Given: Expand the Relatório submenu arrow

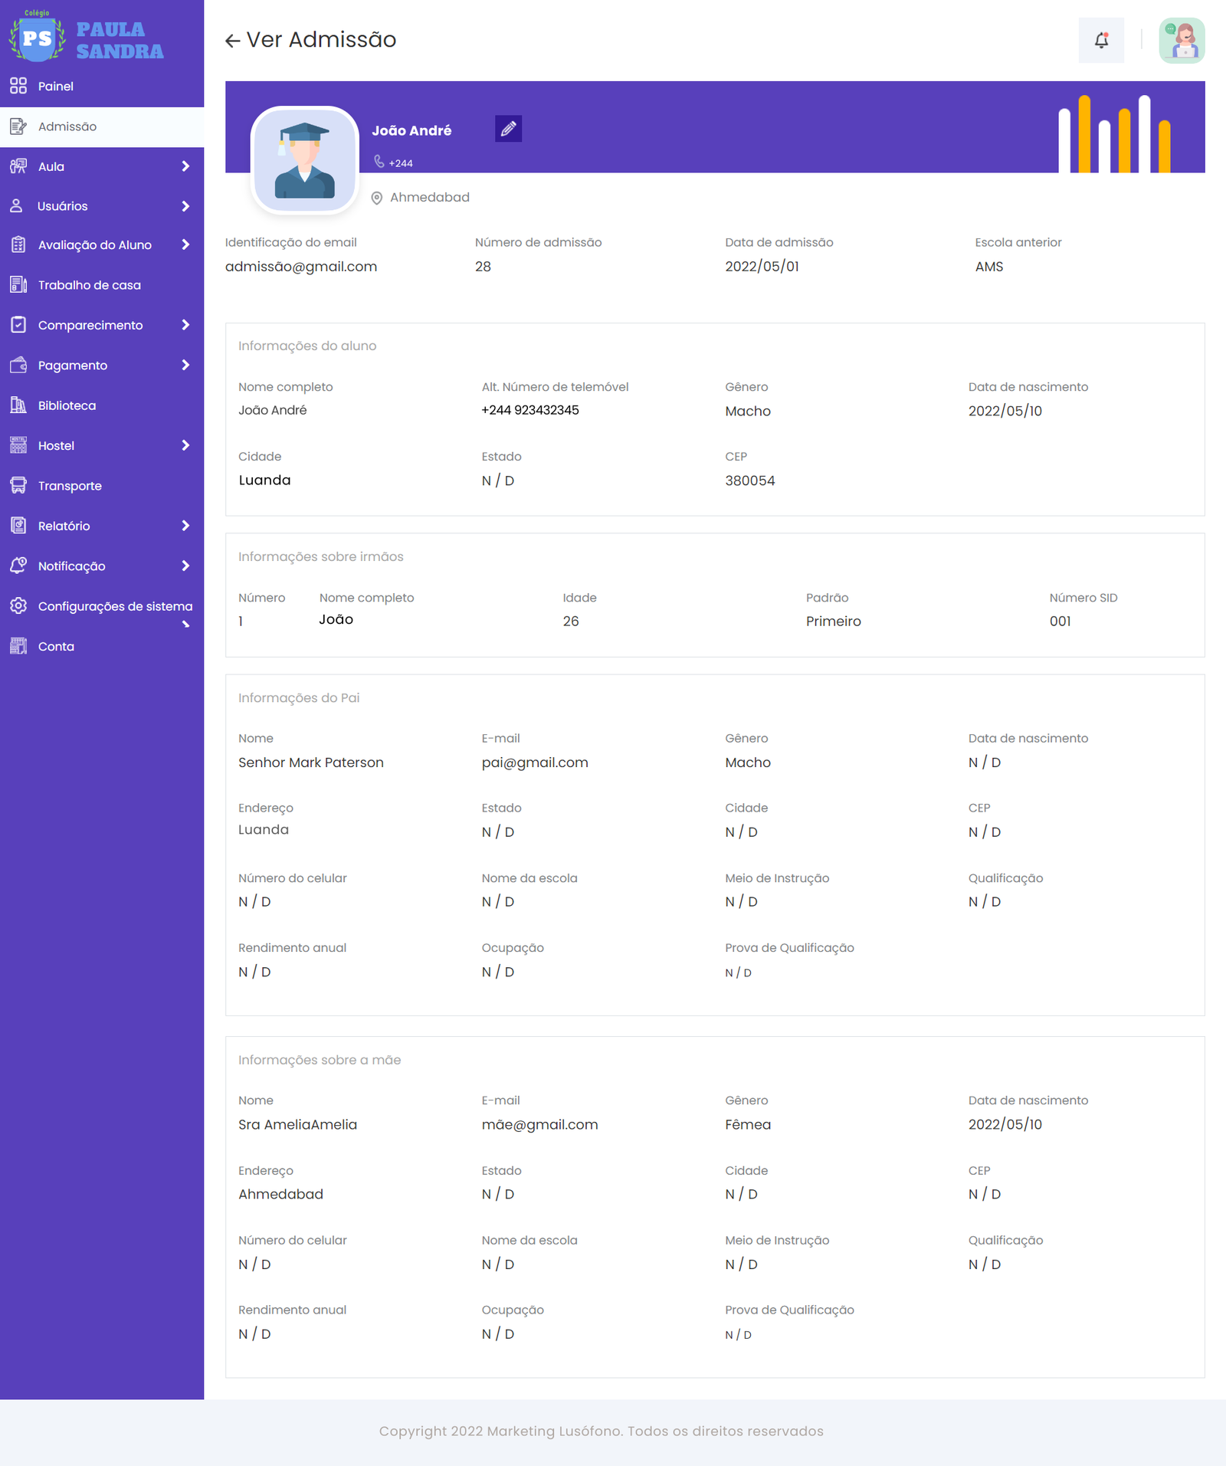Looking at the screenshot, I should point(185,526).
